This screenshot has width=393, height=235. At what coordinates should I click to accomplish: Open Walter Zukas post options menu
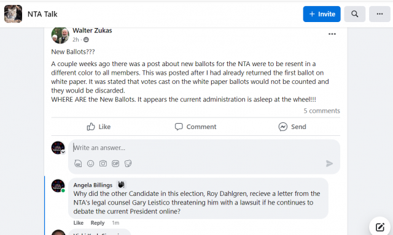[x=332, y=34]
